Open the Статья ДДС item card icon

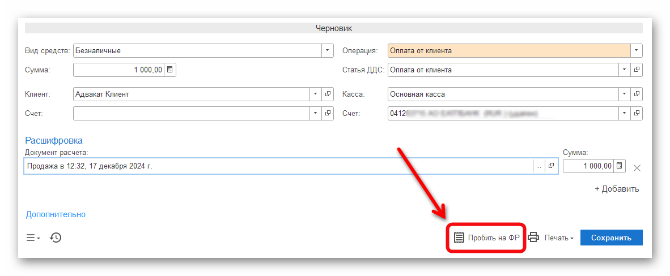click(x=637, y=70)
